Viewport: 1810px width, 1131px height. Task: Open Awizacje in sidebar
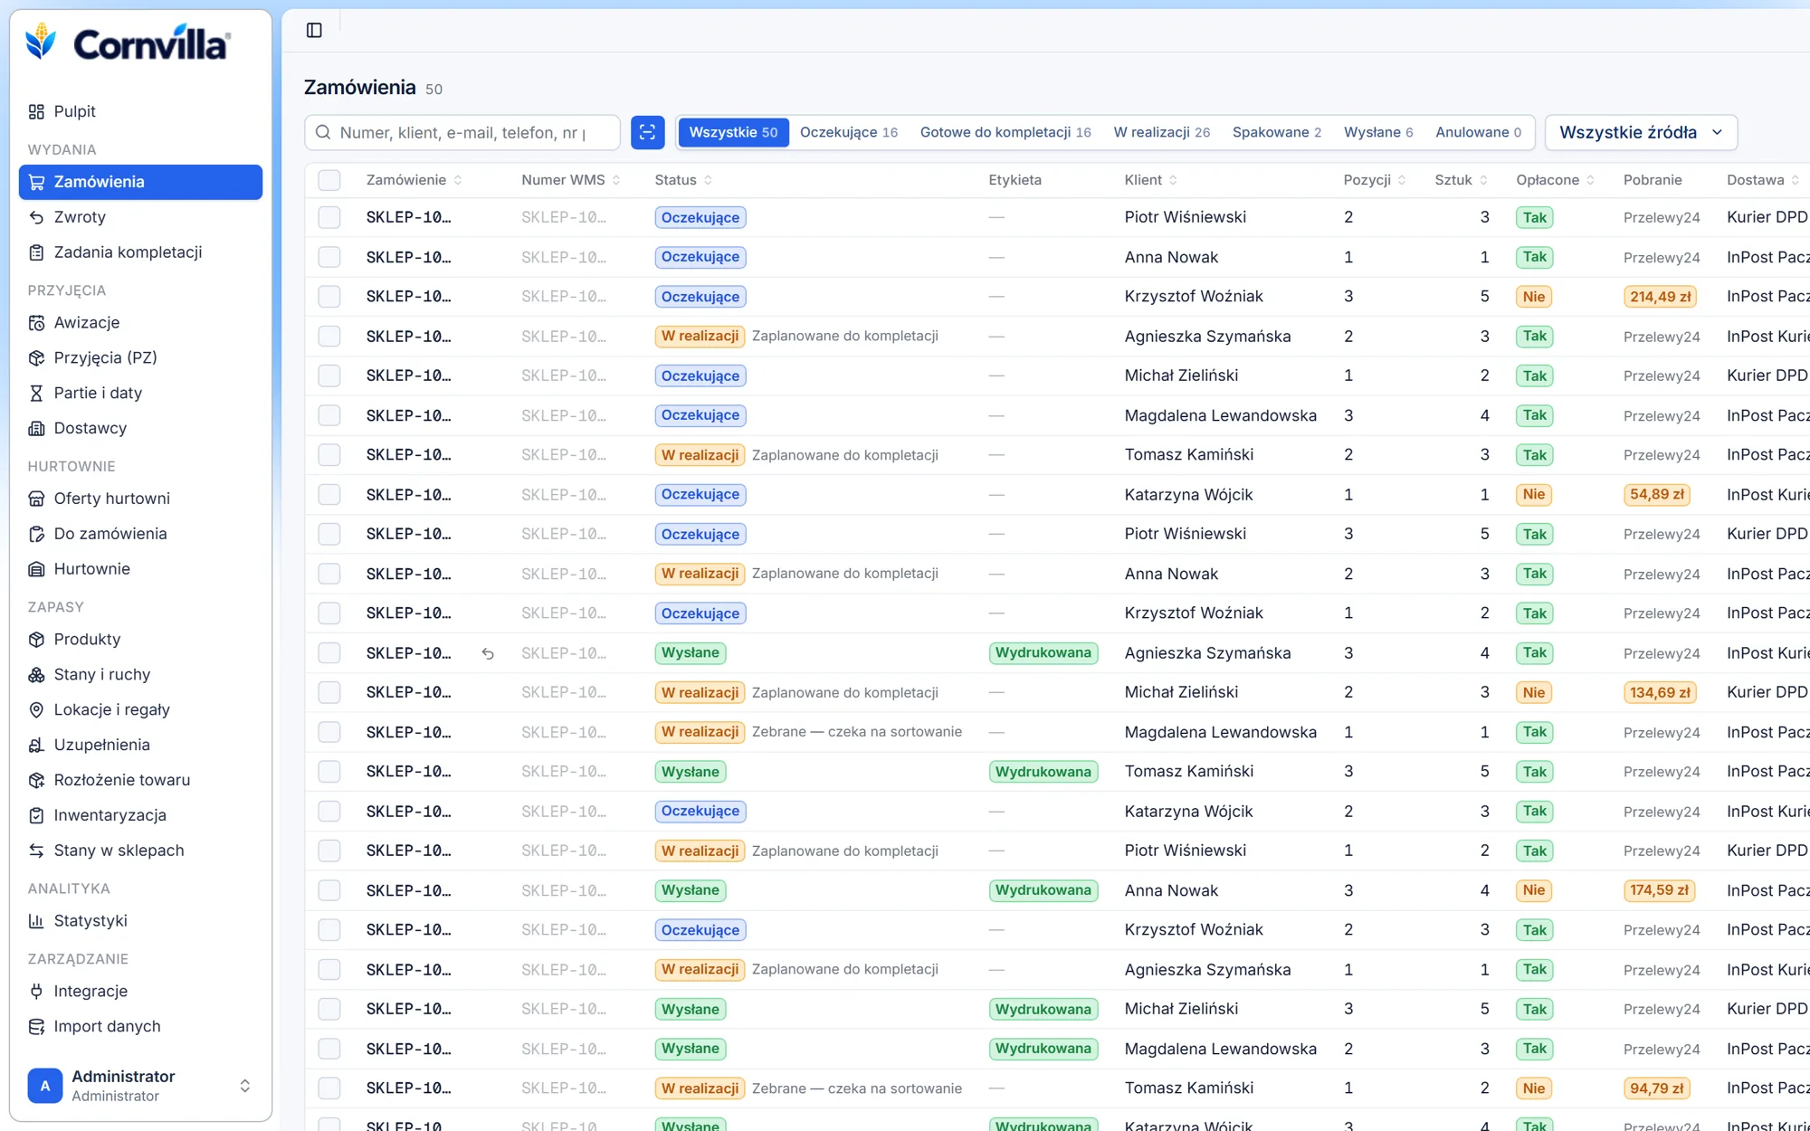pos(140,323)
